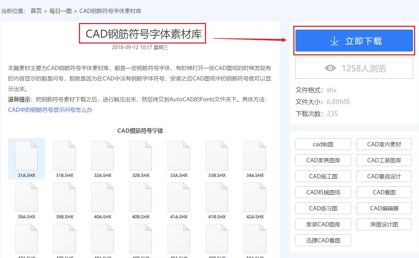This screenshot has height=258, width=419.
Task: Click the 立即下载 download button
Action: (354, 40)
